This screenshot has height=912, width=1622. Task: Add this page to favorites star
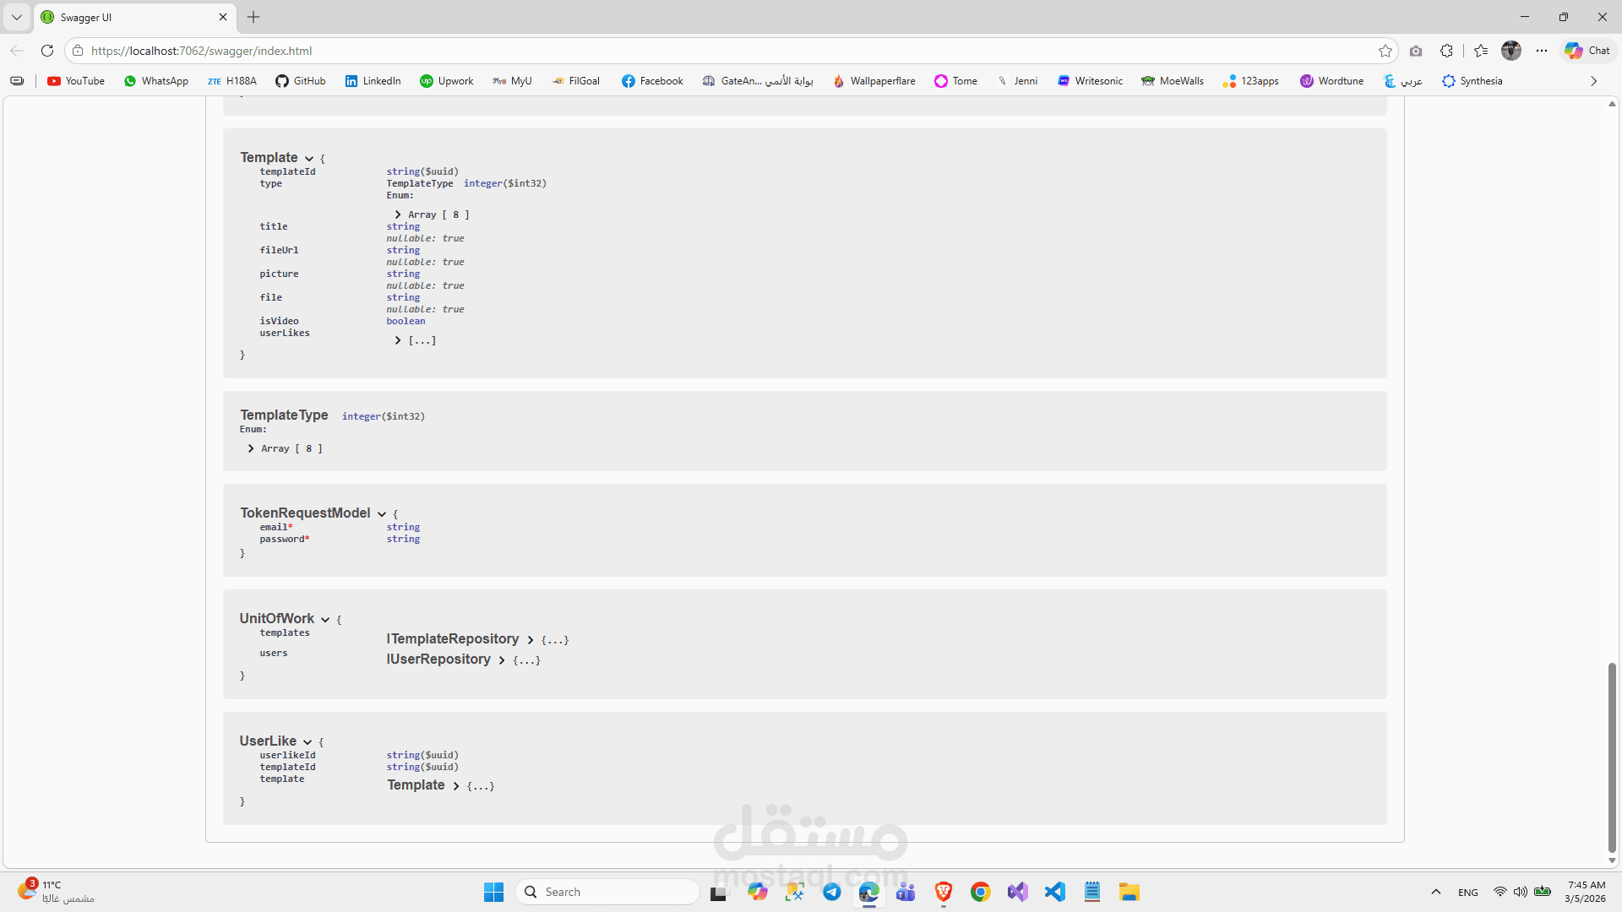pyautogui.click(x=1385, y=51)
